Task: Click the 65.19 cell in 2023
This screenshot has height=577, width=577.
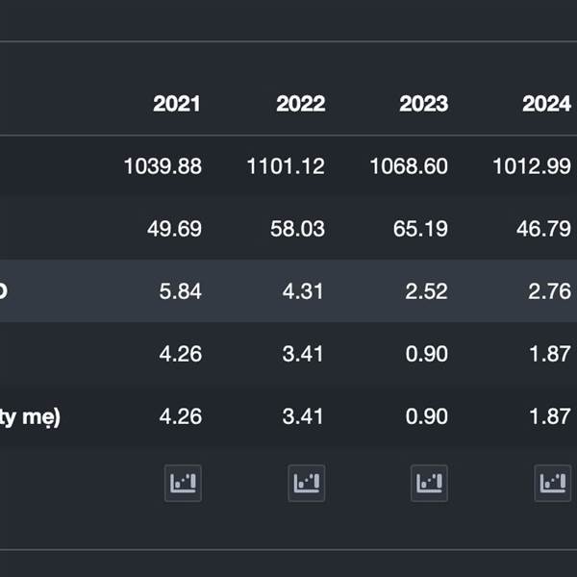Action: [421, 229]
